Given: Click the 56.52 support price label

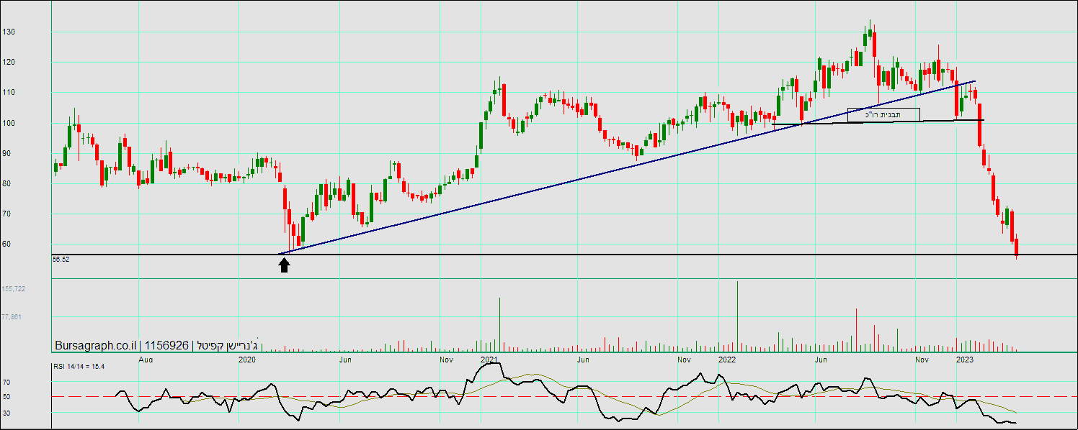Looking at the screenshot, I should point(61,259).
